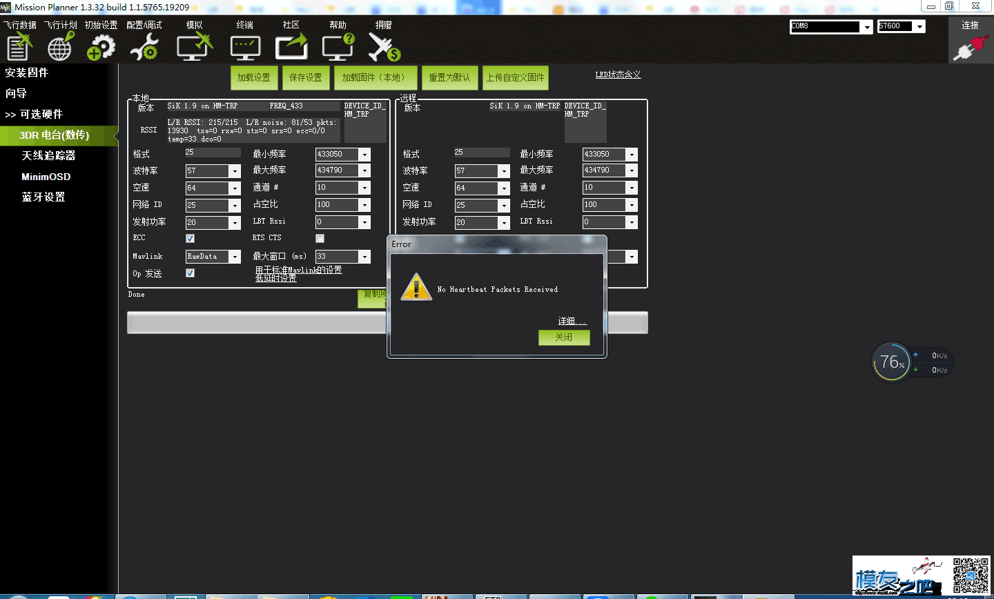Viewport: 994px width, 599px height.
Task: Open the Community (社区) share icon
Action: click(x=291, y=46)
